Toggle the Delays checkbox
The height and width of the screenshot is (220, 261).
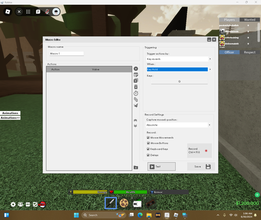tap(148, 155)
